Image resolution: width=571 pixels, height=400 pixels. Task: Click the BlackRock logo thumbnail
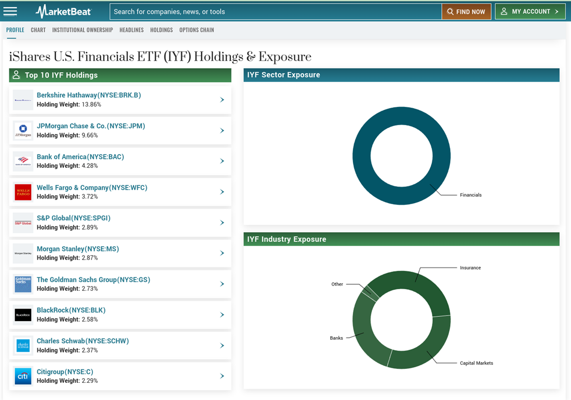pyautogui.click(x=23, y=315)
